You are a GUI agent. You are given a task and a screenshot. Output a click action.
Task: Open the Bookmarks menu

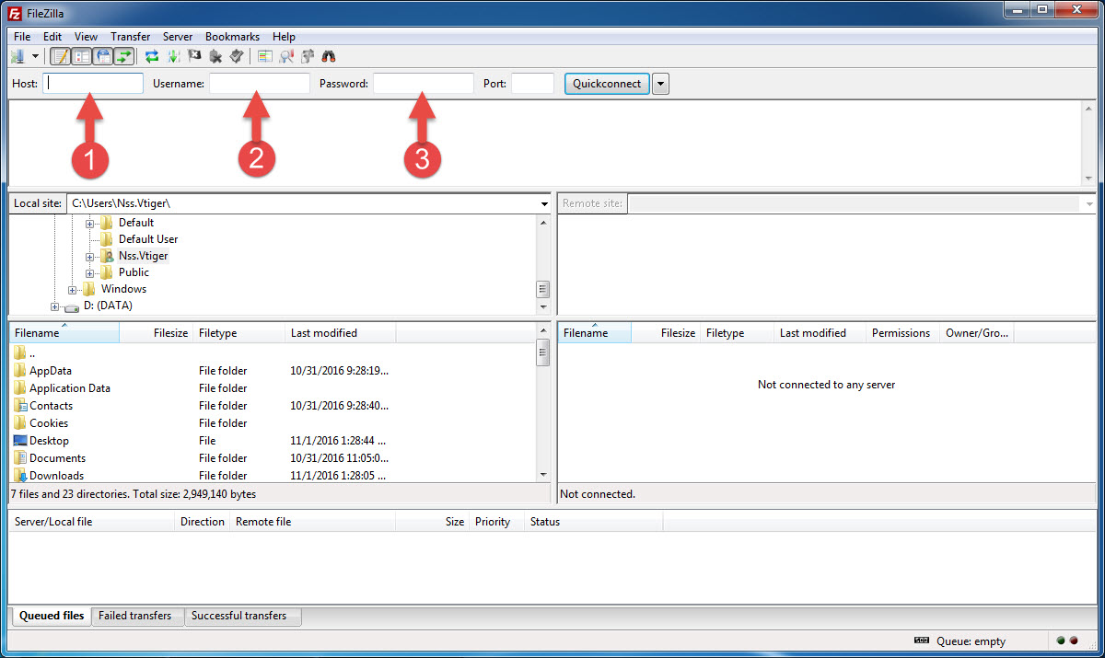(x=232, y=36)
